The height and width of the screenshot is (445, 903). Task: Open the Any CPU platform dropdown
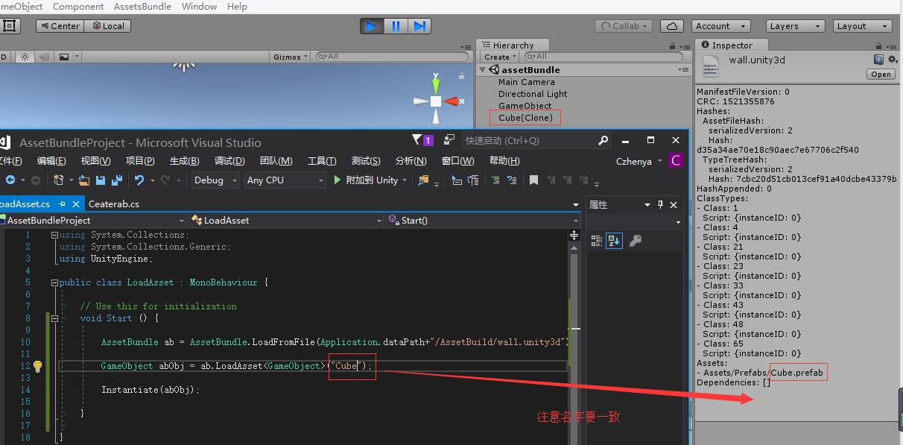(x=285, y=180)
